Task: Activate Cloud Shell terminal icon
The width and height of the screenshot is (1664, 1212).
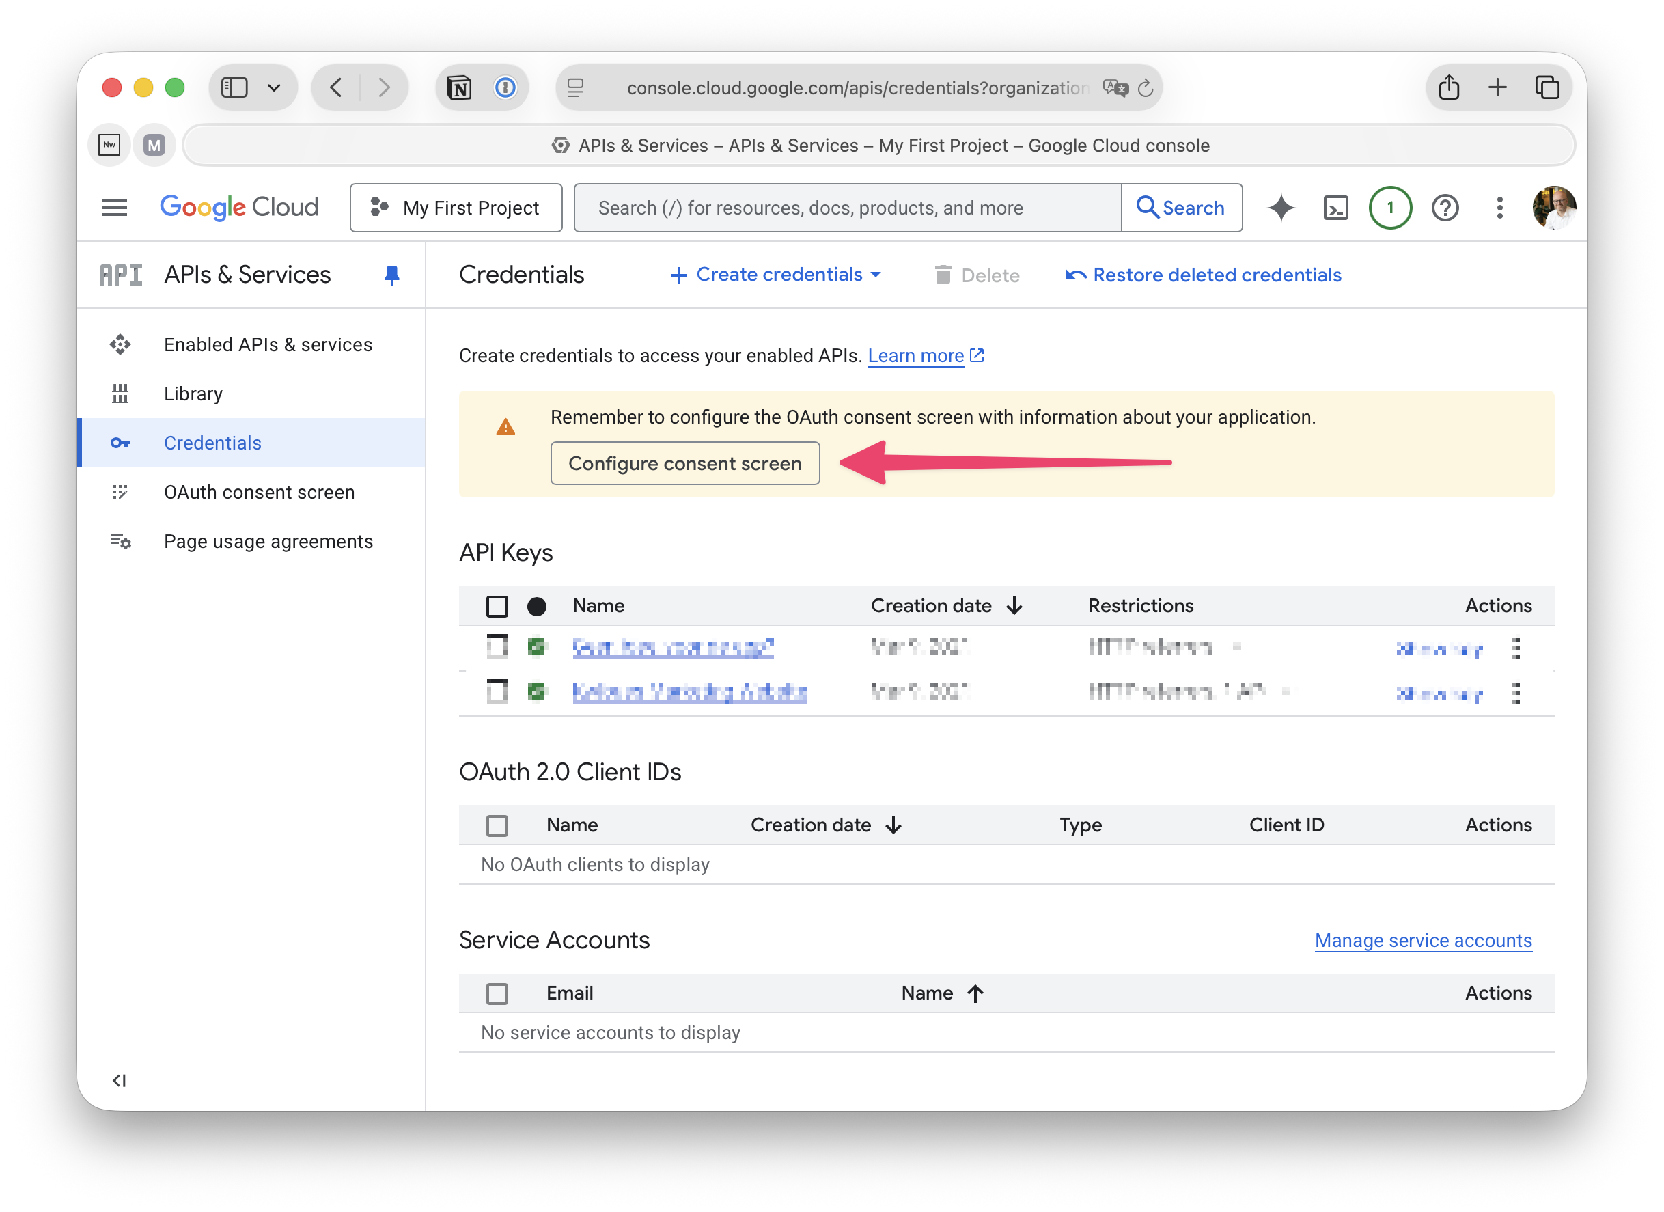Action: coord(1335,208)
